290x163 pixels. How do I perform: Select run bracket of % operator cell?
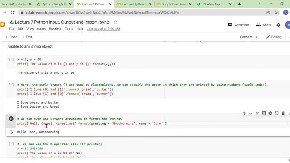coord(11,144)
